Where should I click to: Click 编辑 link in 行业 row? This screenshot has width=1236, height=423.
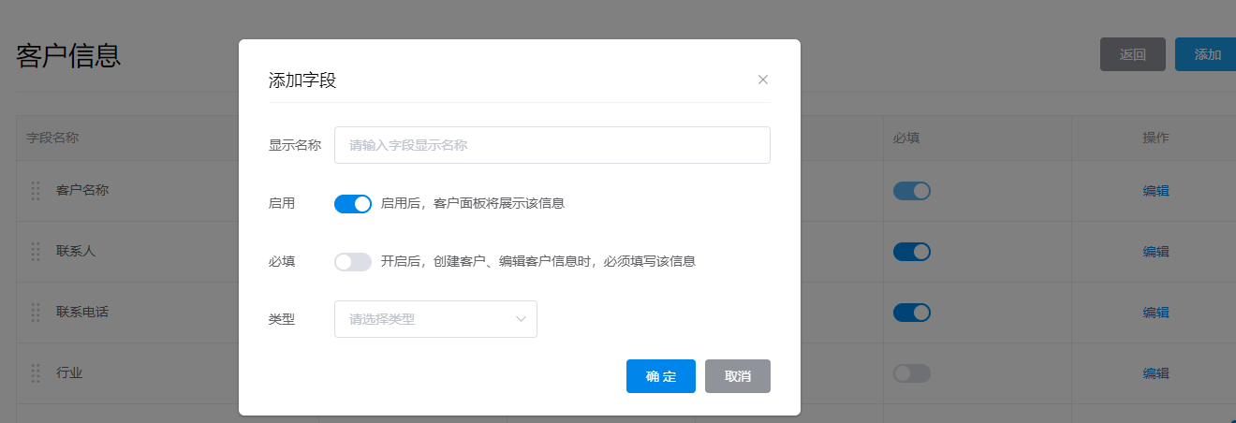1156,373
